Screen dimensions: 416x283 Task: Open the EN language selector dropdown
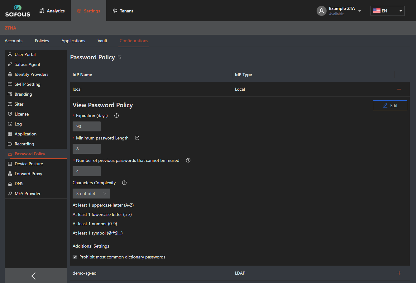click(x=387, y=11)
